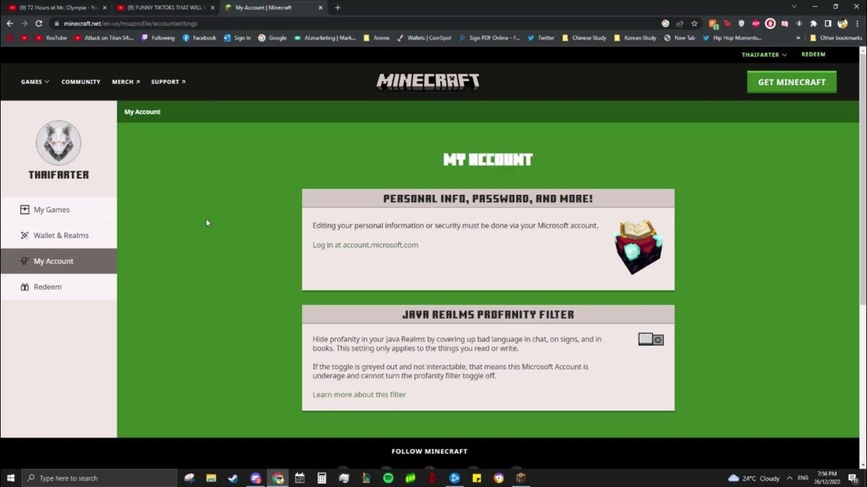Click the address bar URL field
This screenshot has height=487, width=867.
point(352,23)
